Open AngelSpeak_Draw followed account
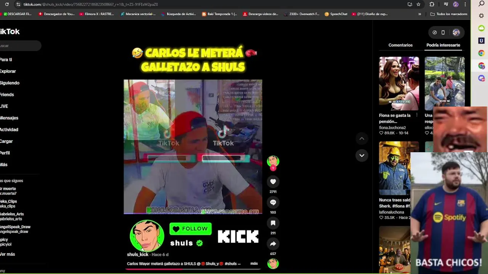This screenshot has height=274, width=488. point(15,229)
